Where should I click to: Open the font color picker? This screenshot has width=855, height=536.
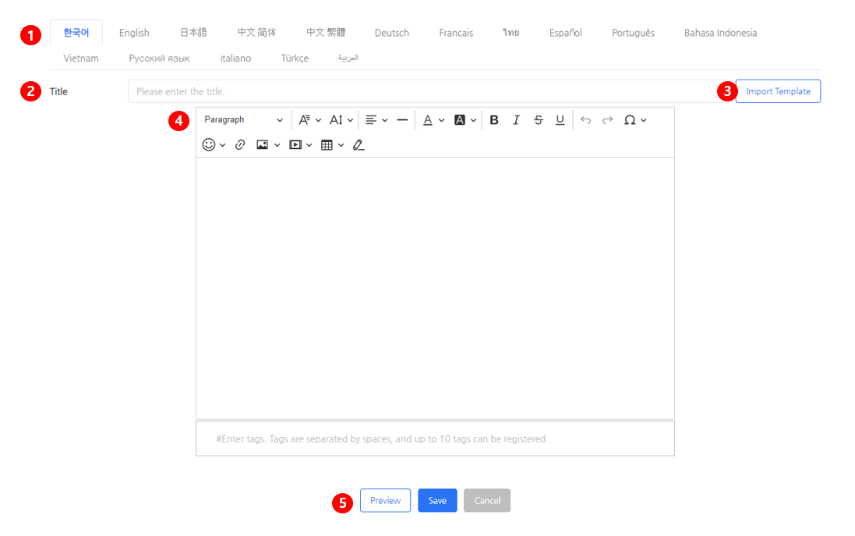pos(433,120)
